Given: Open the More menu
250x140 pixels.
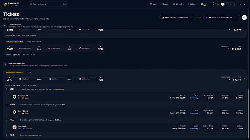Looking at the screenshot, I should [204, 4].
